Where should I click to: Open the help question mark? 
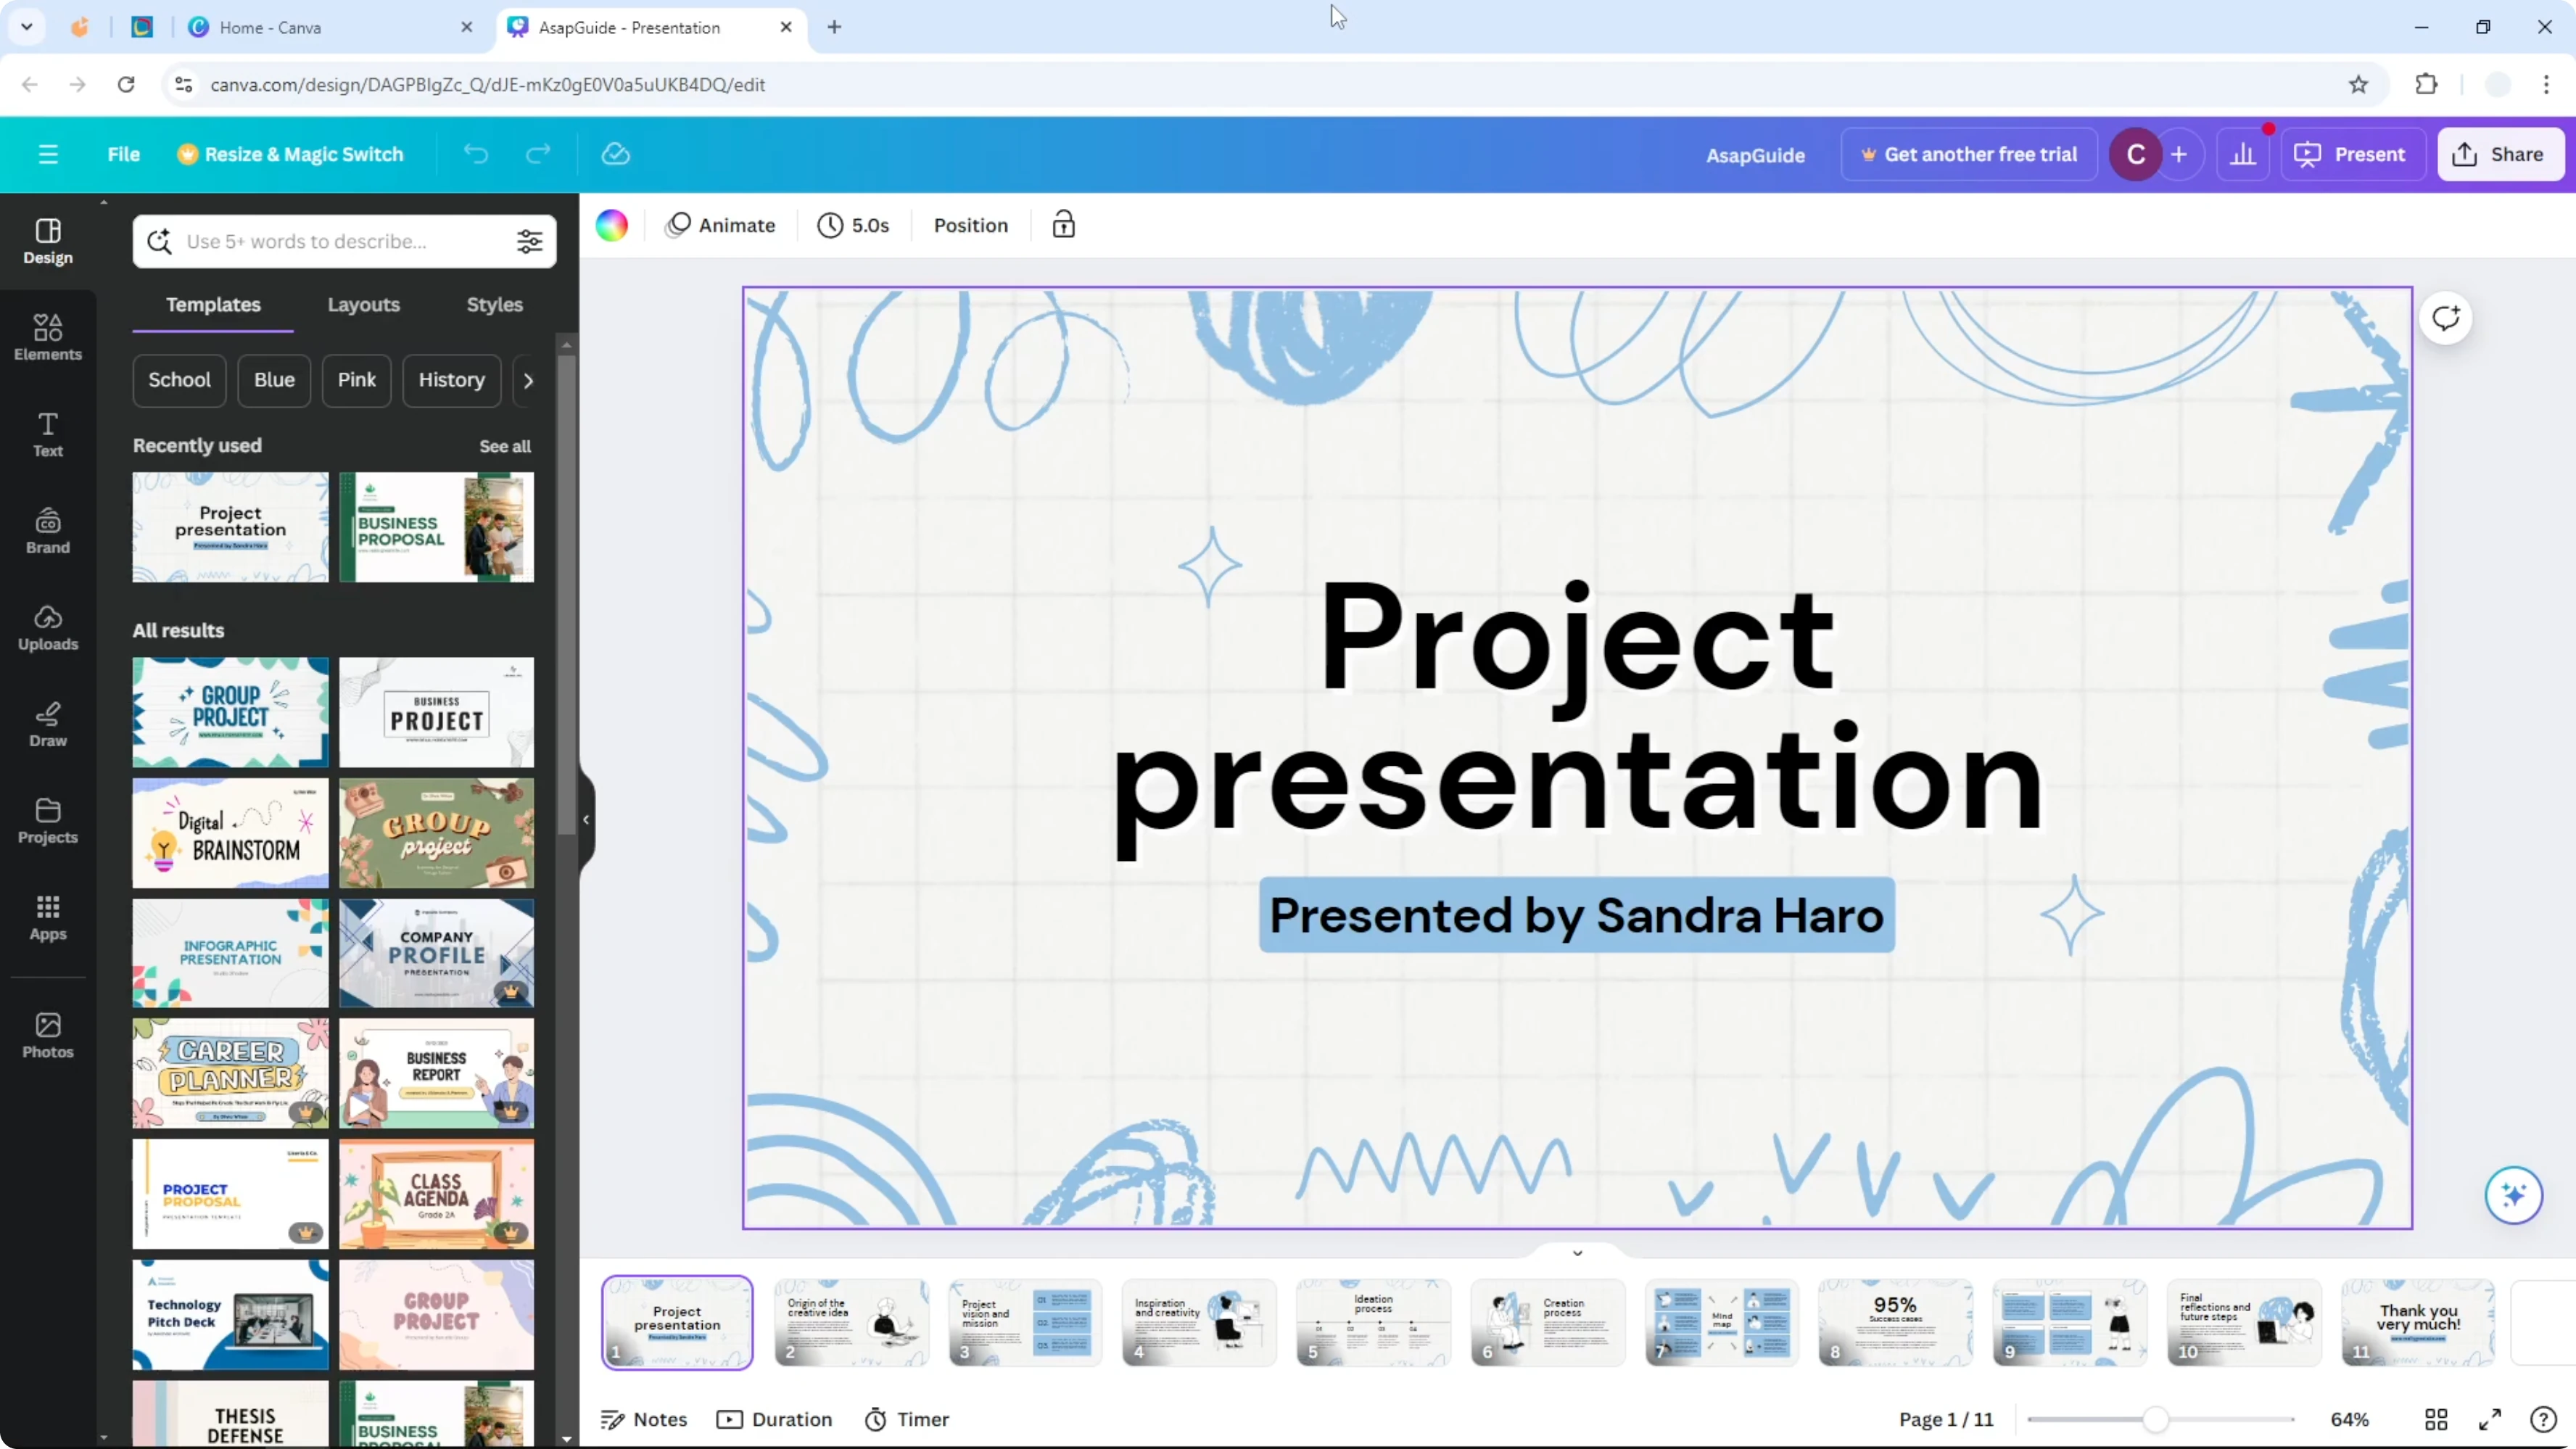2543,1419
